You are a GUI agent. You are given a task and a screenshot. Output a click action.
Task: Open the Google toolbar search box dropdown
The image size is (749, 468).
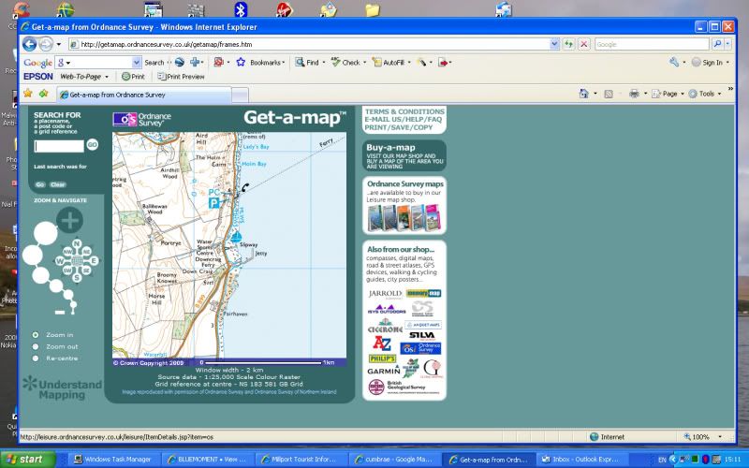click(x=137, y=62)
